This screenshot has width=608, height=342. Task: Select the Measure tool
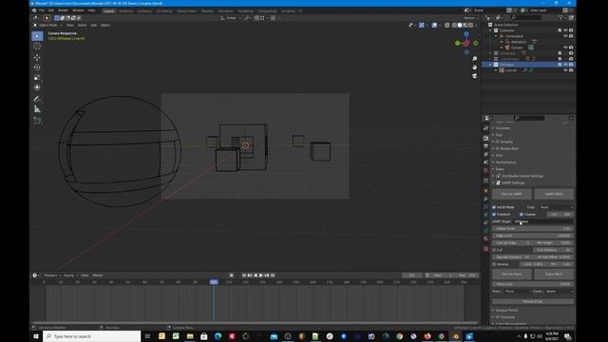click(x=37, y=109)
